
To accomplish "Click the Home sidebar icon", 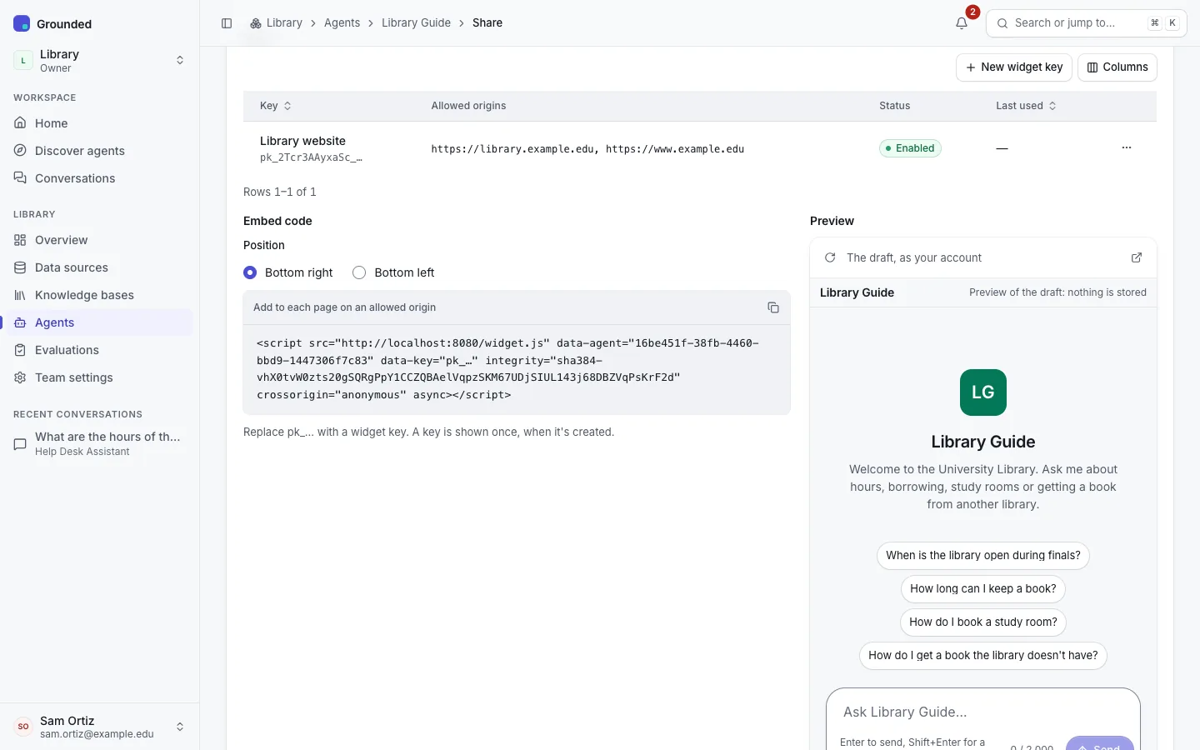I will 20,123.
